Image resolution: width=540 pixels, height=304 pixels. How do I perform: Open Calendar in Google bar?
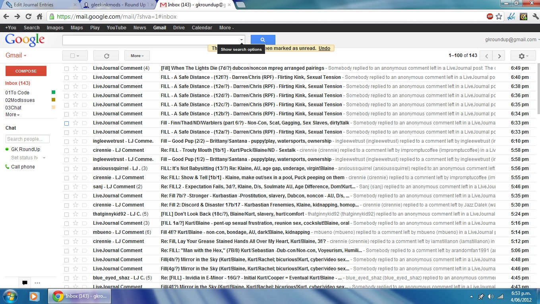coord(202,28)
